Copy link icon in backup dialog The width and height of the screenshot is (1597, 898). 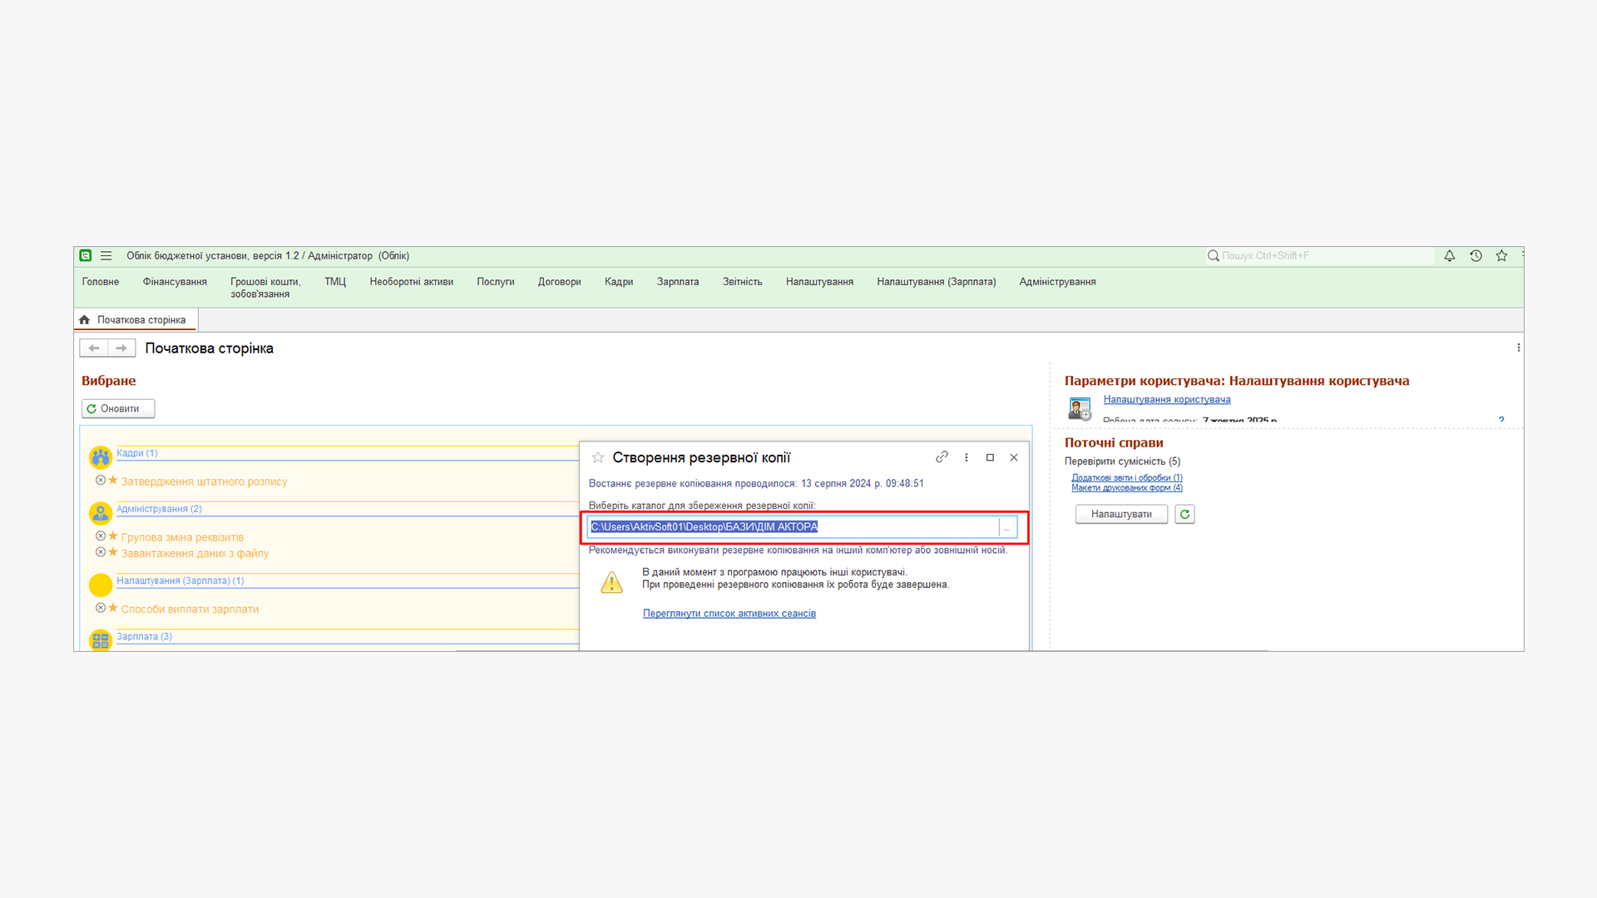(942, 457)
